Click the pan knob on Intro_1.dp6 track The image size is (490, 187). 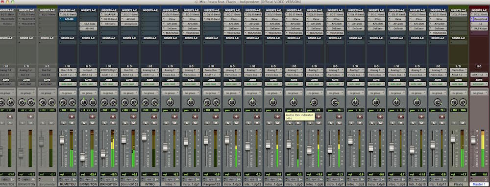(x=314, y=102)
